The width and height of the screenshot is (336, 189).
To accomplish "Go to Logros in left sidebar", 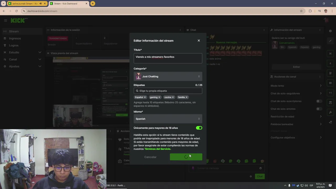I will click(x=22, y=45).
